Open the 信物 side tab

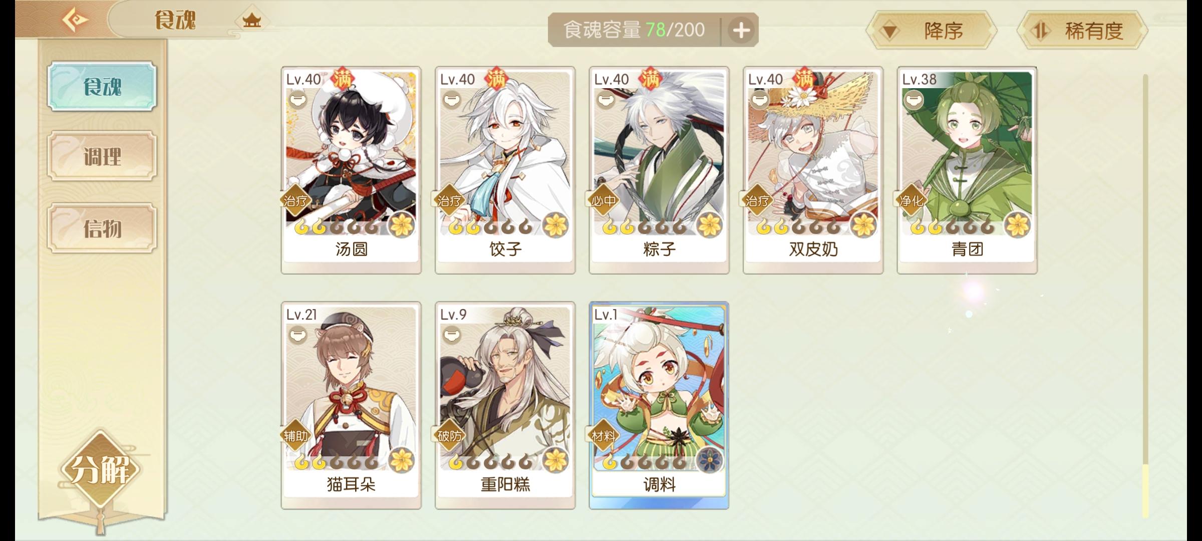click(x=102, y=228)
